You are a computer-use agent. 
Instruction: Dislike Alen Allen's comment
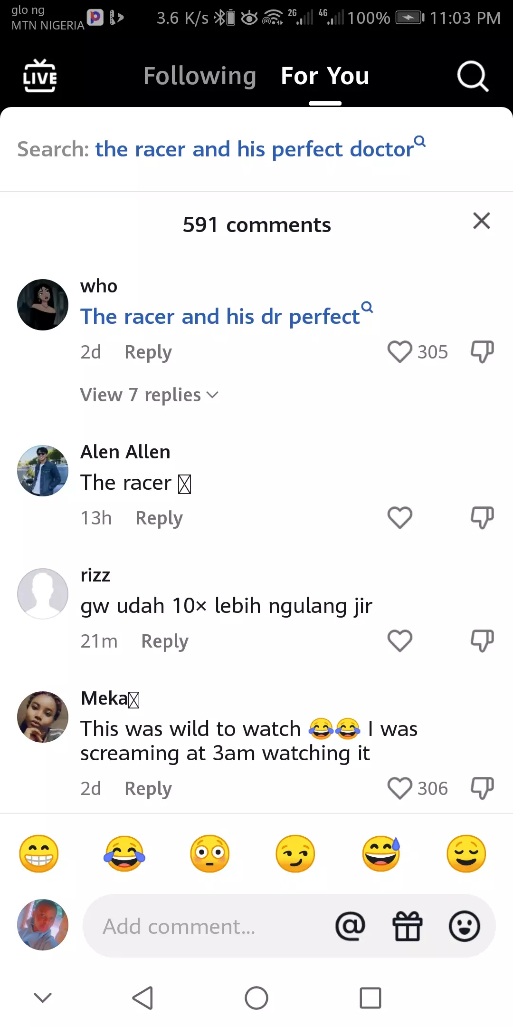point(481,518)
